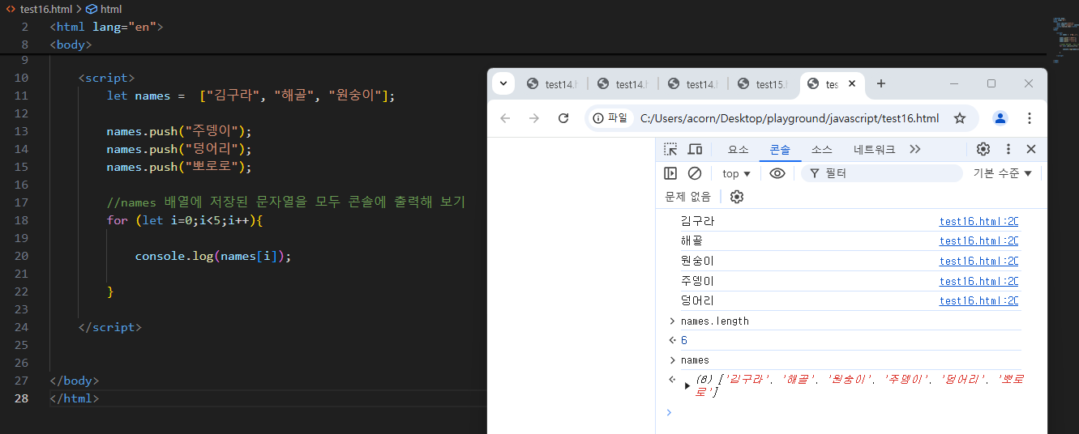This screenshot has height=434, width=1079.
Task: Open console settings gear next to 문제 없음
Action: pos(737,197)
